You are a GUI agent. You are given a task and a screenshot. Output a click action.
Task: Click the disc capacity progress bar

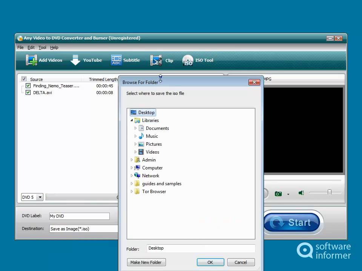82,197
